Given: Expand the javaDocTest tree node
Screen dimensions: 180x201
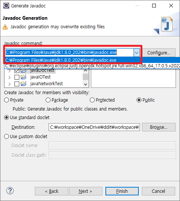Looking at the screenshot, I should [9, 71].
